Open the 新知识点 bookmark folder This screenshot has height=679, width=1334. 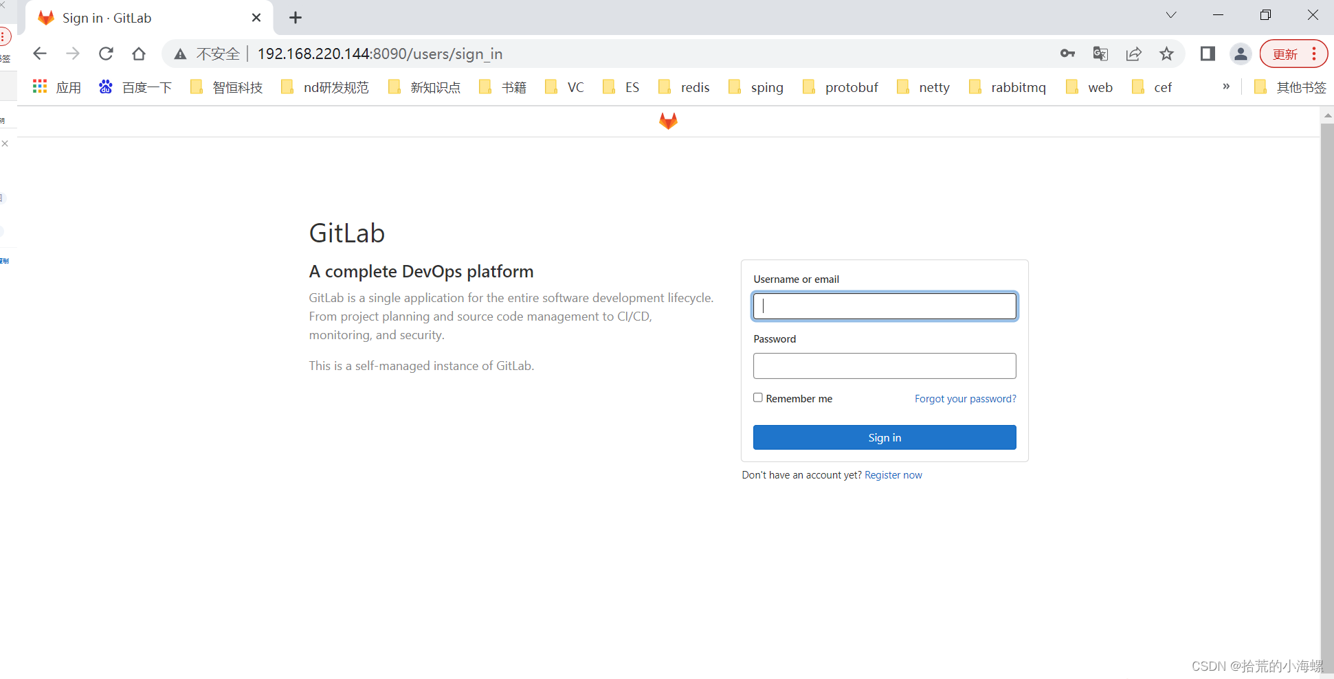[425, 87]
